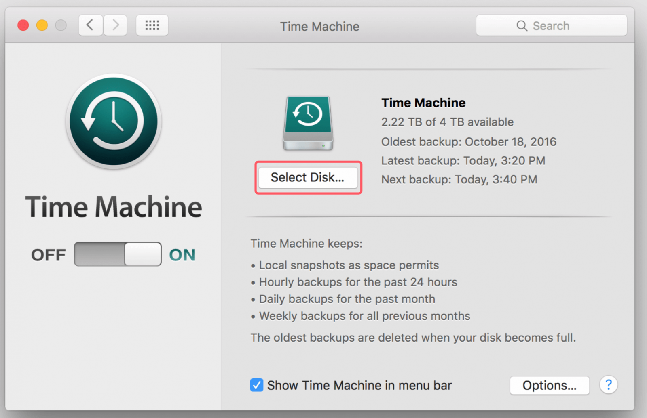The image size is (647, 418).
Task: Switch Time Machine to ON
Action: (144, 254)
